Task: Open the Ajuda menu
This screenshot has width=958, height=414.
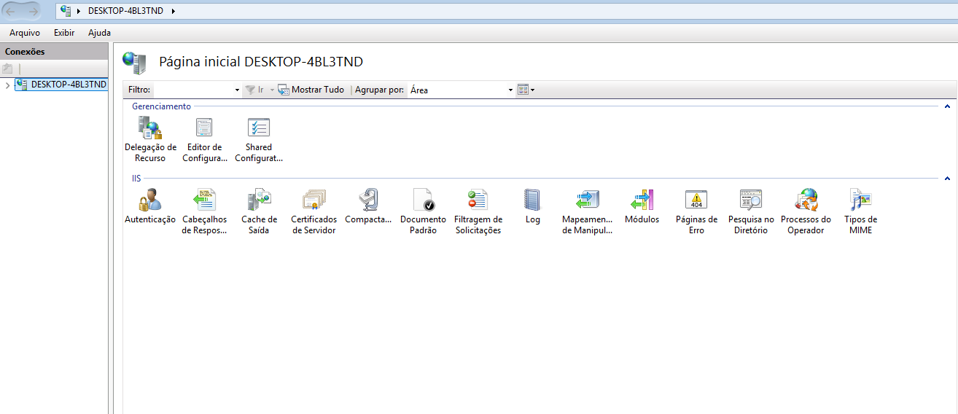Action: [x=99, y=33]
